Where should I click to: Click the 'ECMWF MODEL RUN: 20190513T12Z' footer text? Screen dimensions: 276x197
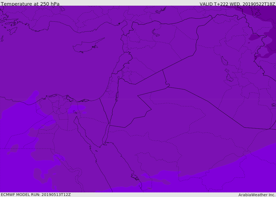click(x=36, y=195)
